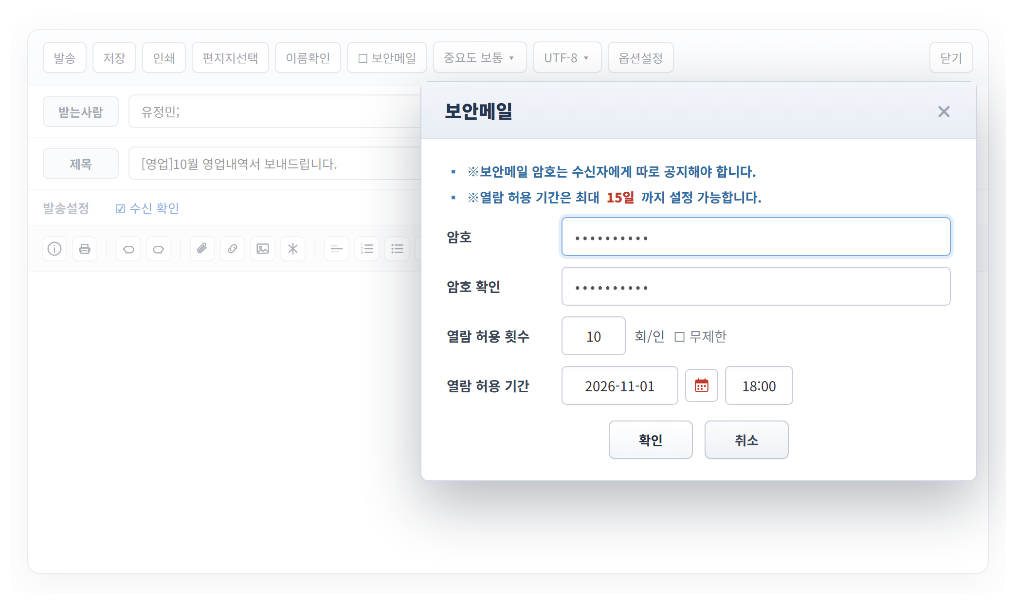Click the 18:00 time field

(x=759, y=386)
